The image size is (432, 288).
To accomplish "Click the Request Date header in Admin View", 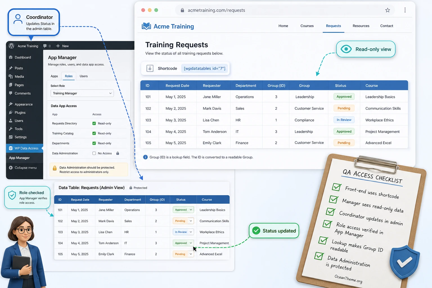I will (x=80, y=200).
